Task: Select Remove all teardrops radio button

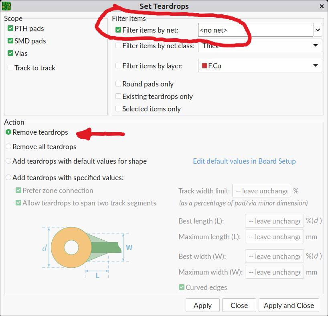Action: pos(8,147)
